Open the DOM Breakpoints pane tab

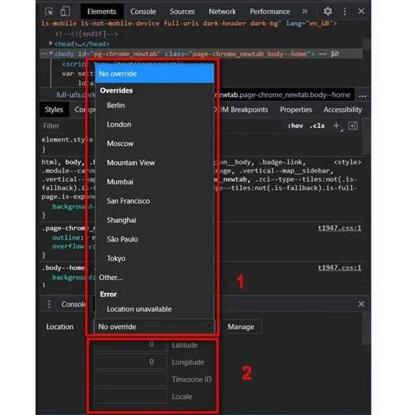coord(240,109)
